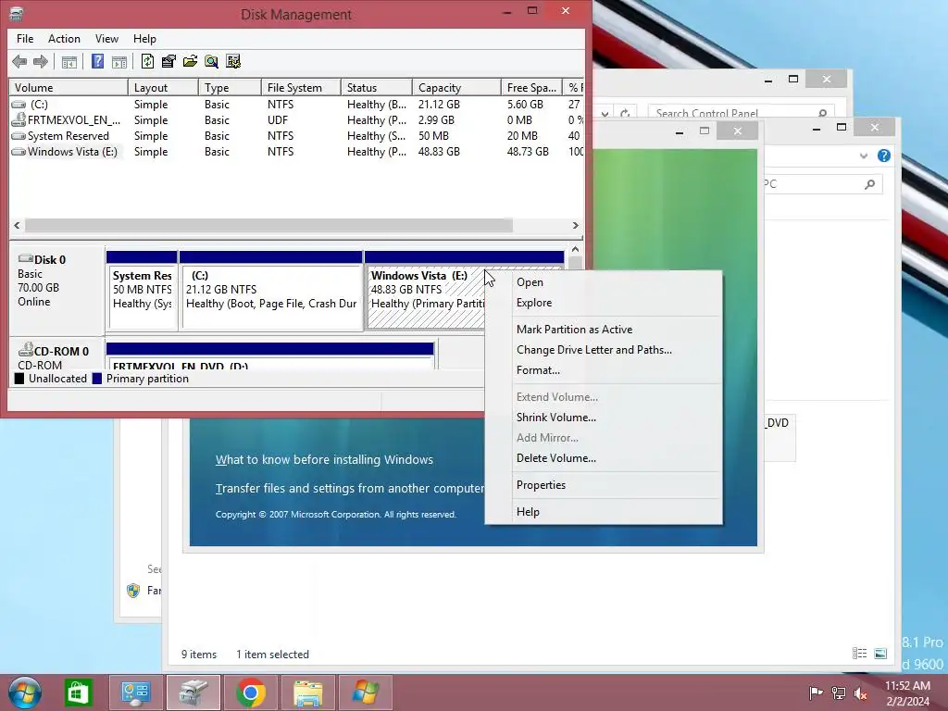Click the FRTMEXVOL_EN_DVD (D:) partition block
Screen dimensions: 948x711
tap(269, 356)
